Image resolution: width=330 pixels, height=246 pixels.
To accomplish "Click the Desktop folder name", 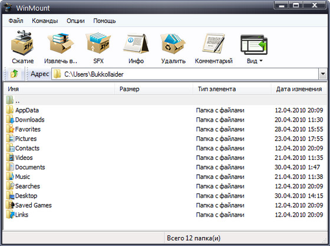I will pos(26,196).
